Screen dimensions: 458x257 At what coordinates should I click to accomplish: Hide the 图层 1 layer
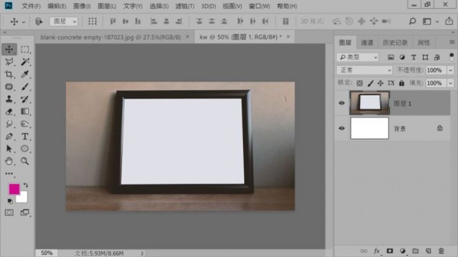342,103
